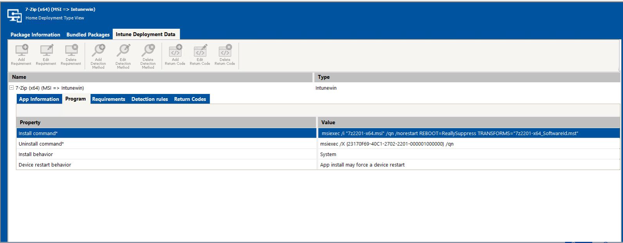This screenshot has width=623, height=243.
Task: Click the Delete Requirement toolbar icon
Action: click(71, 50)
